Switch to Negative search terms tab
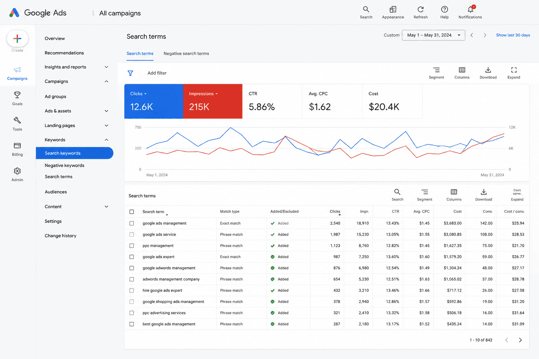Screen dimensions: 539x359 [x=186, y=54]
